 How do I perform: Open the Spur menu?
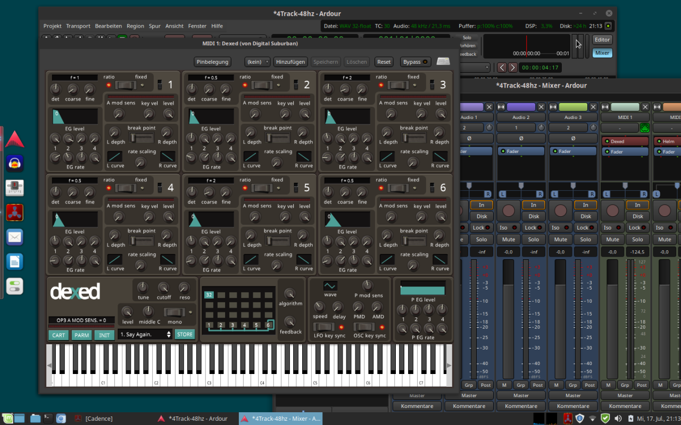point(154,26)
